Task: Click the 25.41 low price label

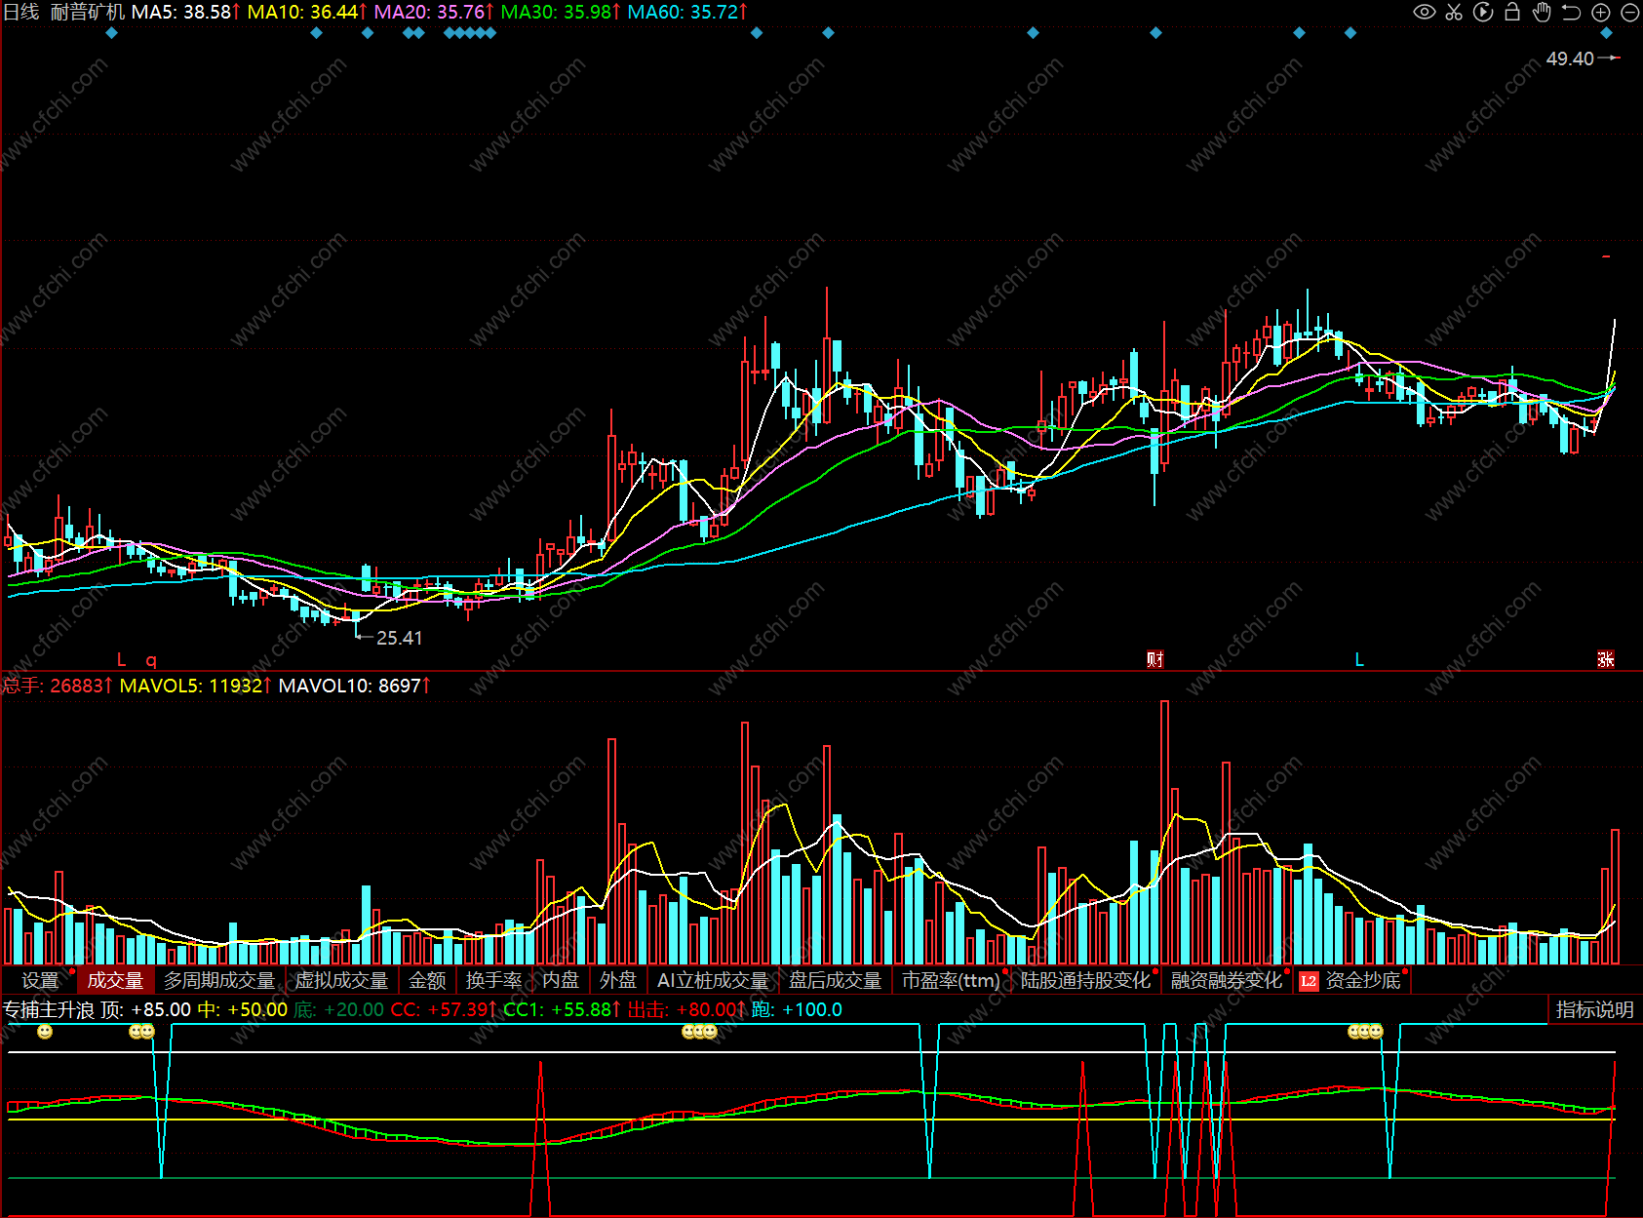Action: click(400, 638)
